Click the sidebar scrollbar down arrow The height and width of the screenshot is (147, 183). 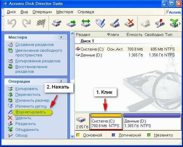(72, 136)
